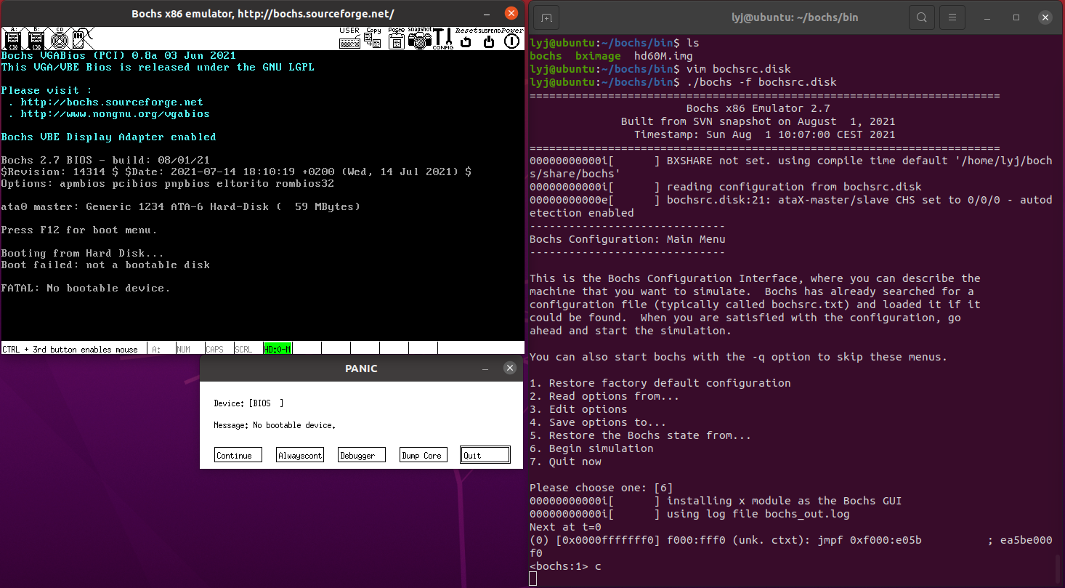This screenshot has height=588, width=1065.
Task: Click the 'Please choose one: [6]' line
Action: (602, 488)
